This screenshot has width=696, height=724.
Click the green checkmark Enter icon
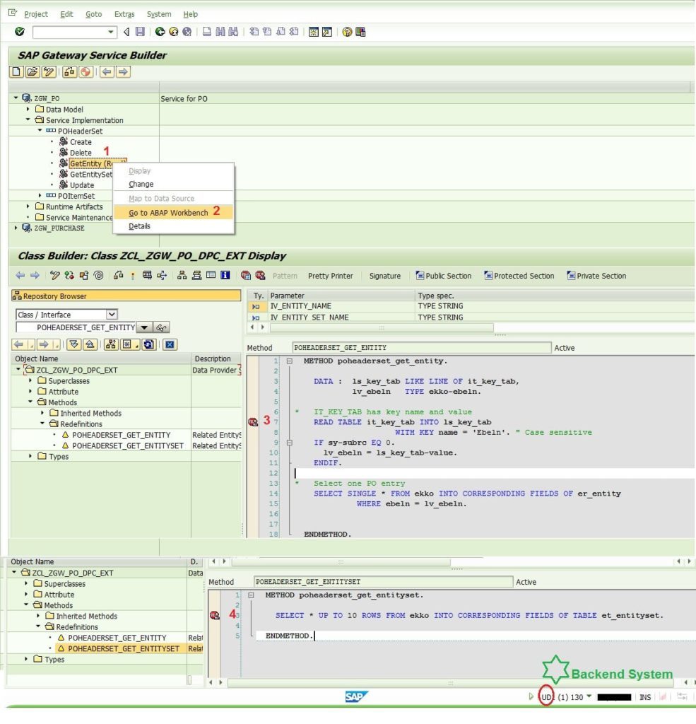19,31
